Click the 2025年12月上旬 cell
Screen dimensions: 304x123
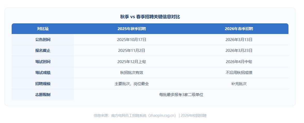(x=132, y=61)
